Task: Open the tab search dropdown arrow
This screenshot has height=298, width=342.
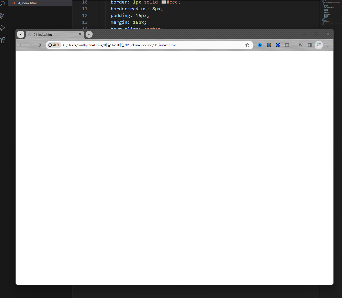Action: (x=21, y=34)
